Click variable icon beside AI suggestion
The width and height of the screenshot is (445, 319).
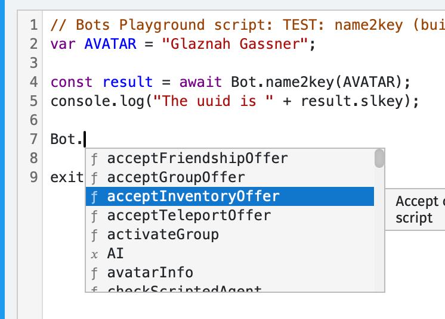[x=95, y=254]
